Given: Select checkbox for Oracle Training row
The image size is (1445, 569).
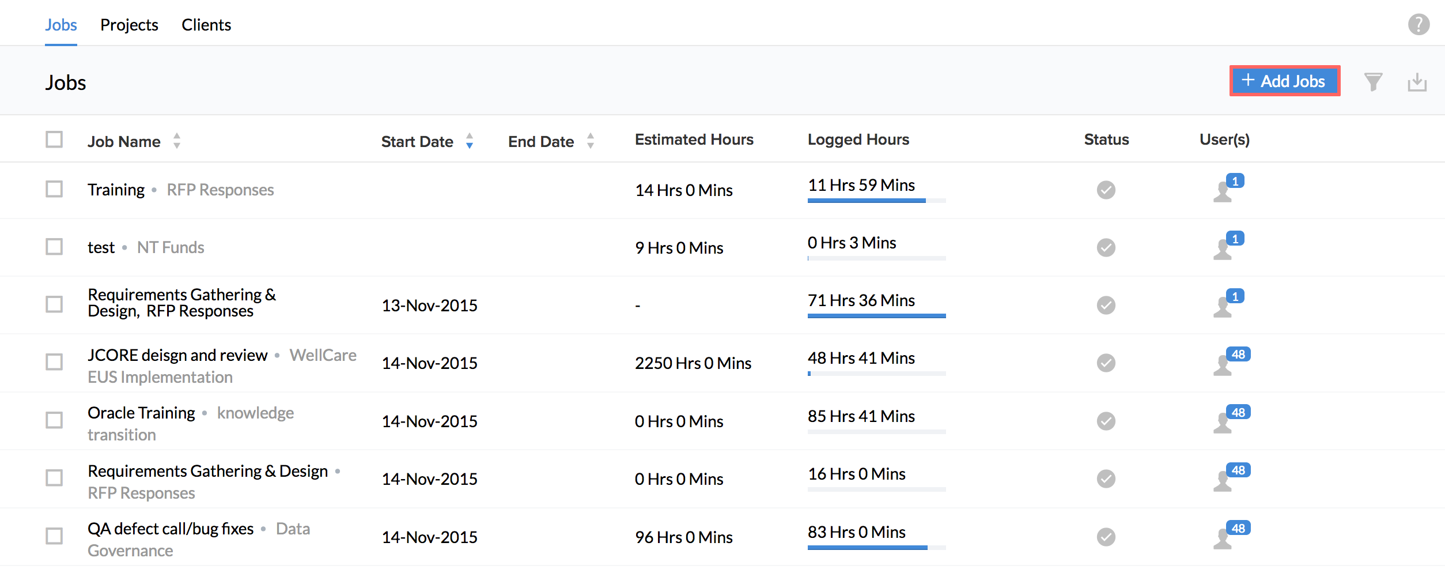Looking at the screenshot, I should coord(54,421).
